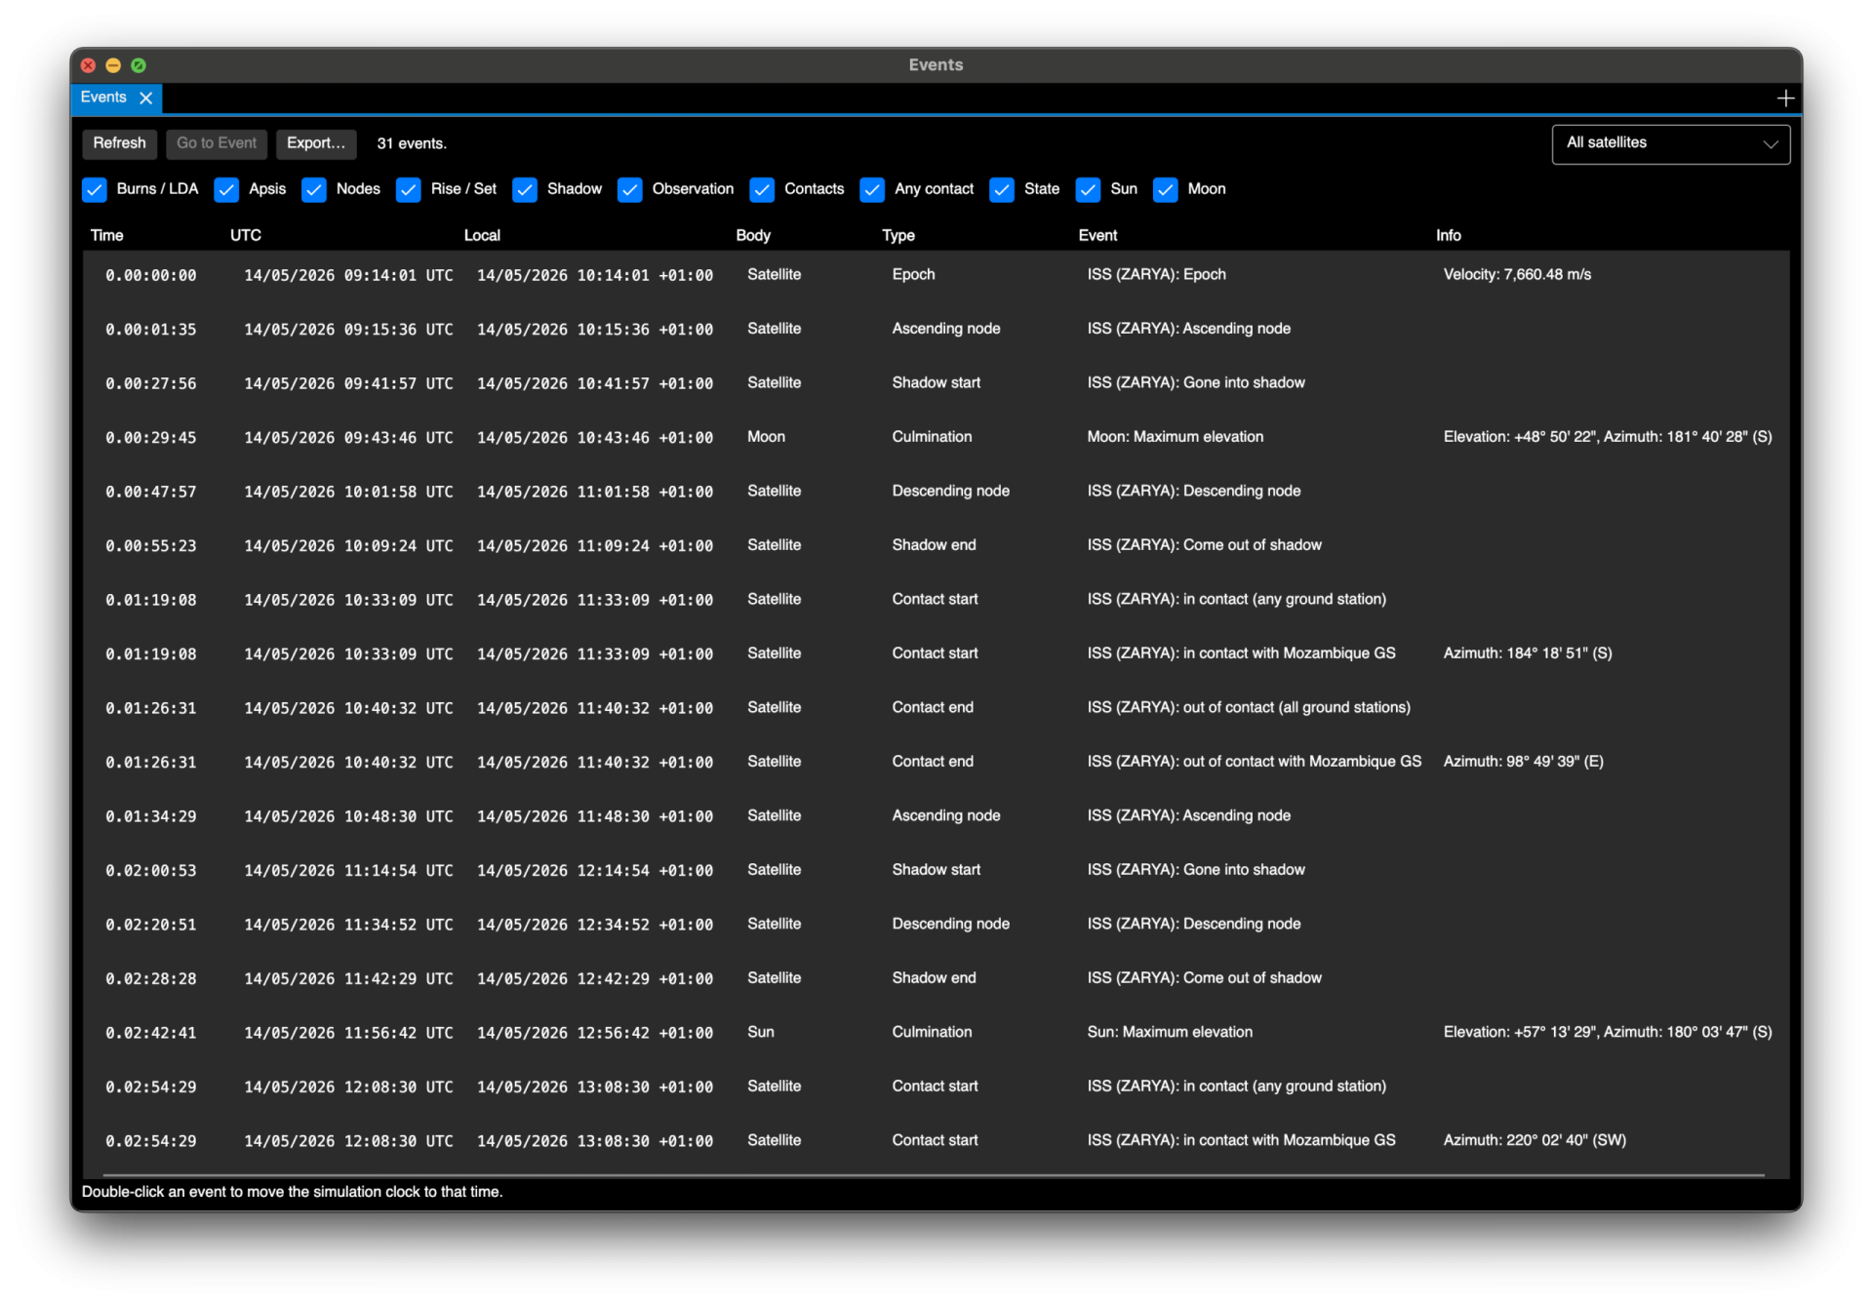The image size is (1873, 1305).
Task: Select the 12:08:30 UTC in contact (any ground station) row
Action: pos(936,1087)
